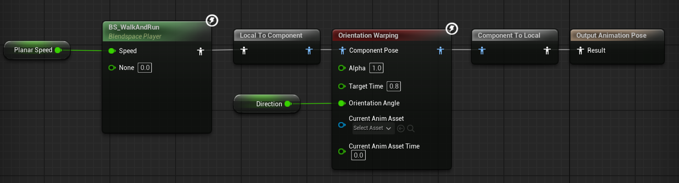The image size is (679, 183).
Task: Click the Result input pose pin
Action: [x=581, y=50]
